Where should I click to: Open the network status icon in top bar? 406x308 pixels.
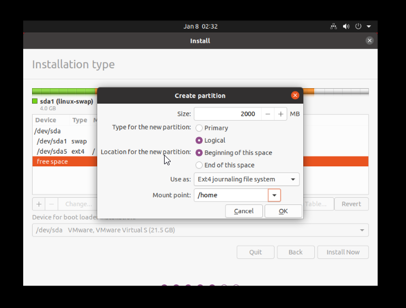tap(334, 26)
